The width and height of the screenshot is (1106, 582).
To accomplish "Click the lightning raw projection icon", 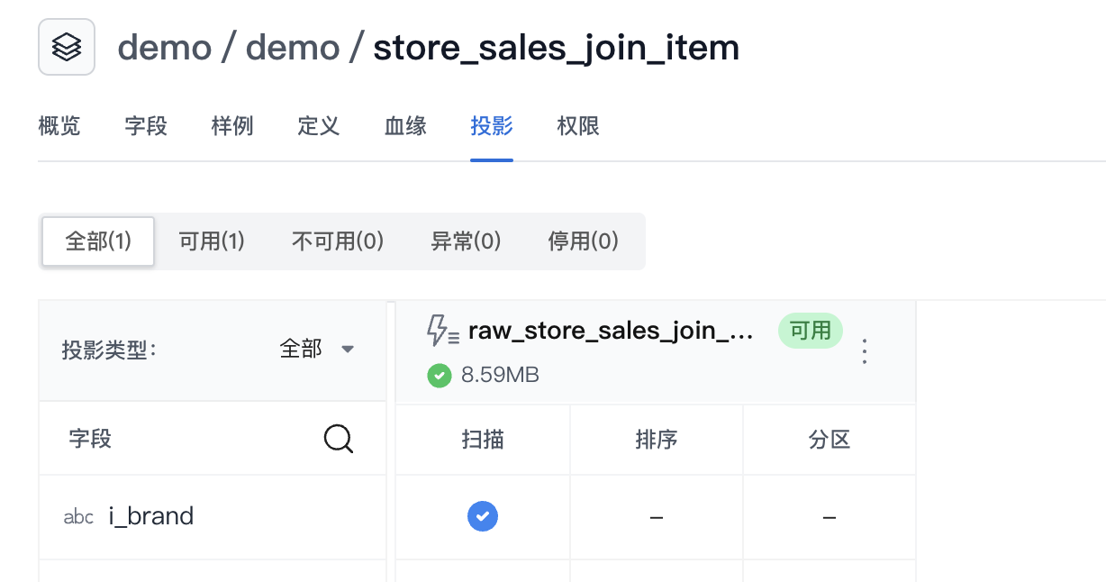I will [x=442, y=331].
